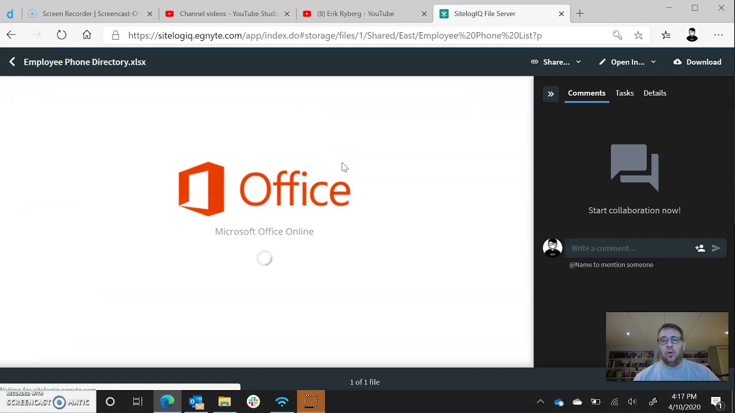Click the link icon beside Share
735x413 pixels.
535,62
